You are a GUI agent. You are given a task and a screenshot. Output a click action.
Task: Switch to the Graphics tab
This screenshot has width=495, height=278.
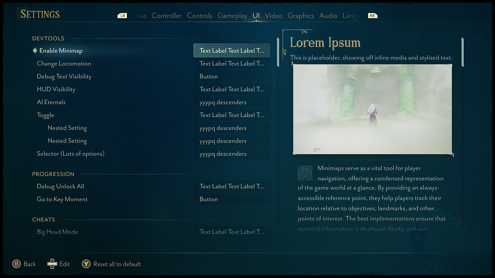pos(301,16)
